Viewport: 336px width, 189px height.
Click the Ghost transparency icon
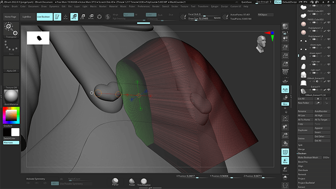point(285,169)
